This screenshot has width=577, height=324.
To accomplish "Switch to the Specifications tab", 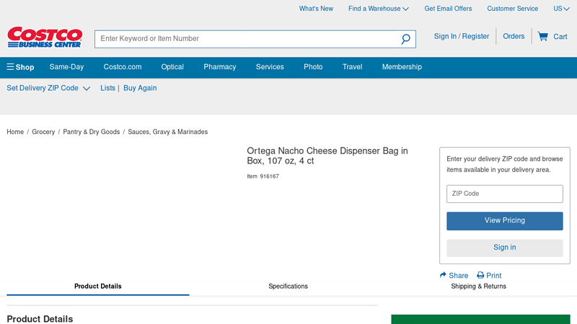I will [288, 286].
